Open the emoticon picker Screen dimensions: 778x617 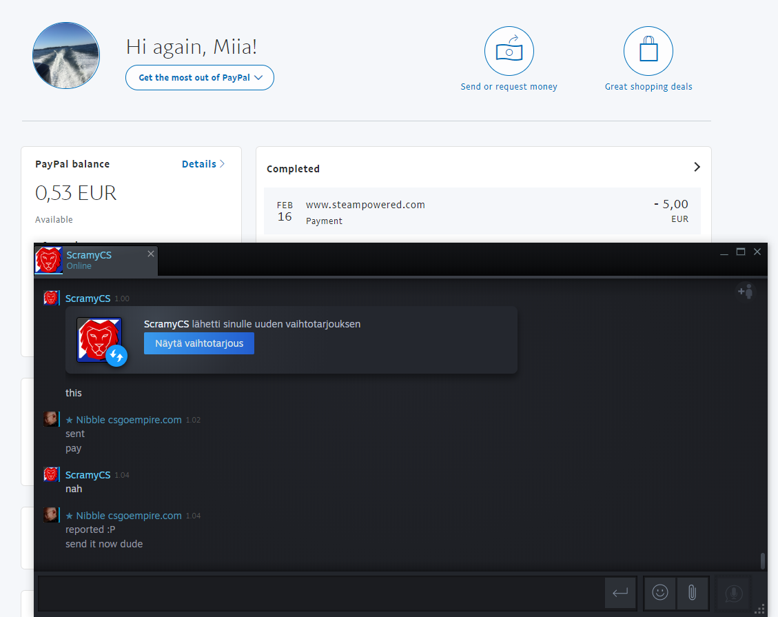(660, 592)
